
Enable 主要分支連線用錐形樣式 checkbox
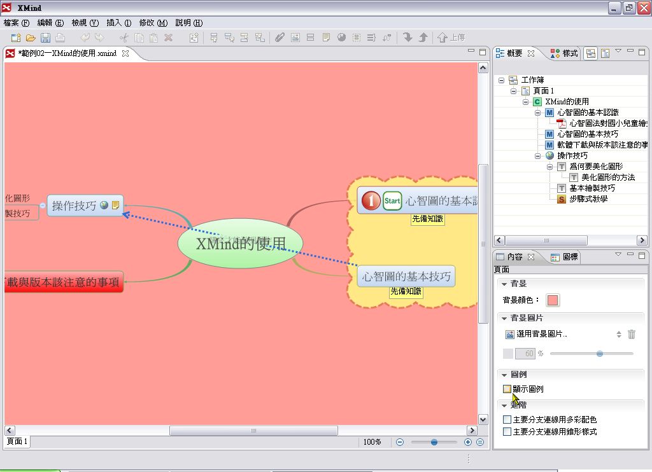click(507, 432)
